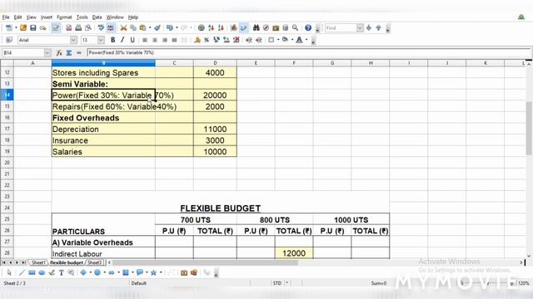
Task: Select the Format Paintbrush icon
Action: coord(157,28)
